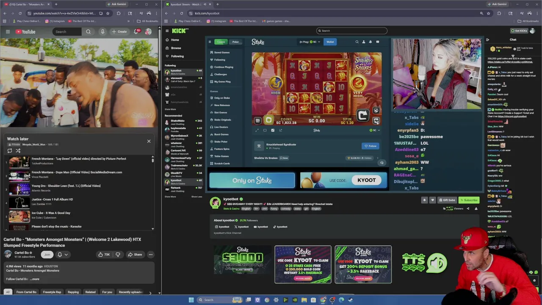Like the Cartel Bo video

coord(104,255)
